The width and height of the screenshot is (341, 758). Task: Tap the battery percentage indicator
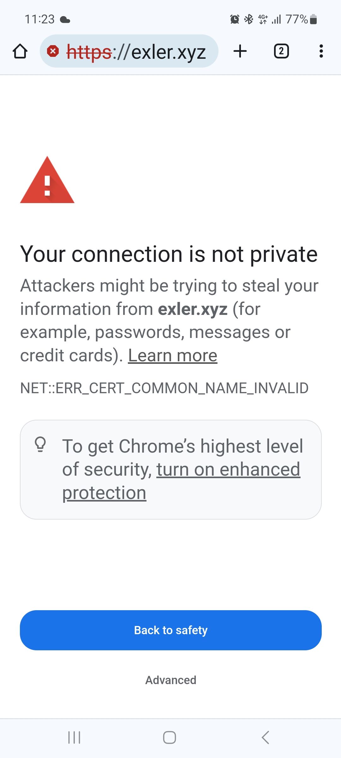click(x=297, y=19)
